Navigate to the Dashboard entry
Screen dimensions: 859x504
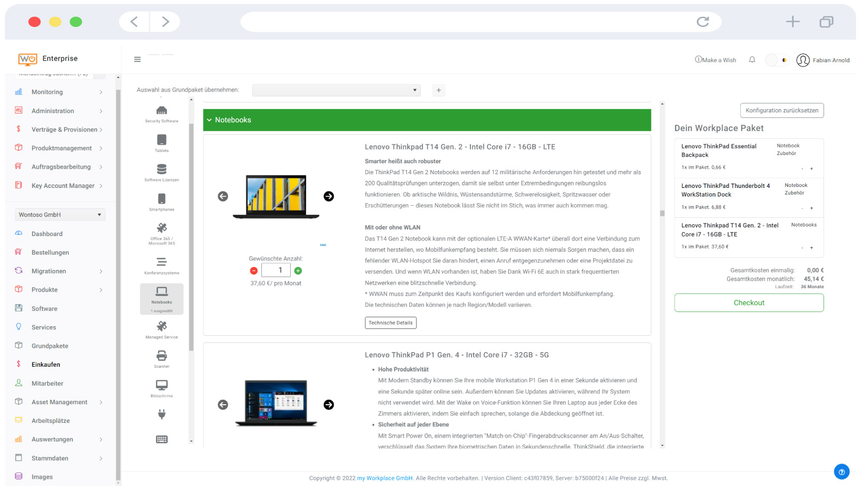(47, 234)
